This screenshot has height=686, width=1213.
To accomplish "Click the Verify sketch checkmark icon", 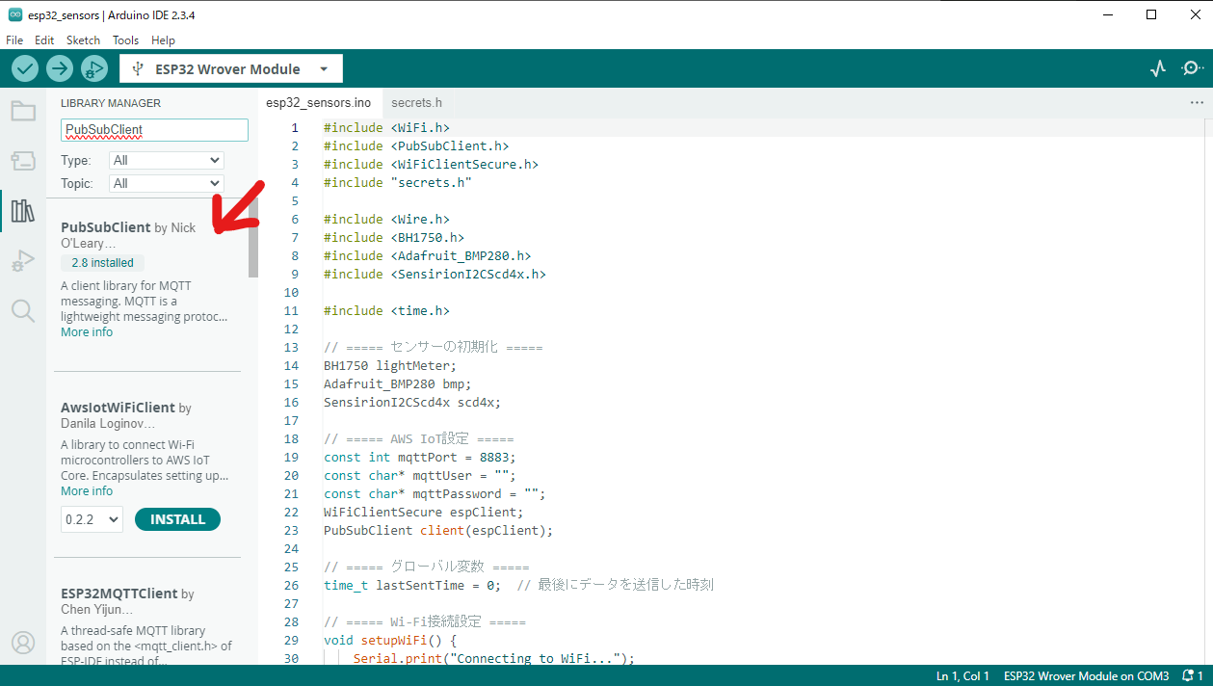I will (25, 68).
